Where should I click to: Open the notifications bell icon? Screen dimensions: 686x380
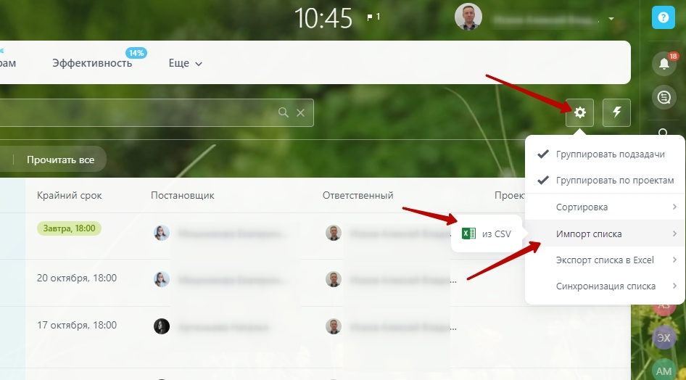[x=664, y=64]
